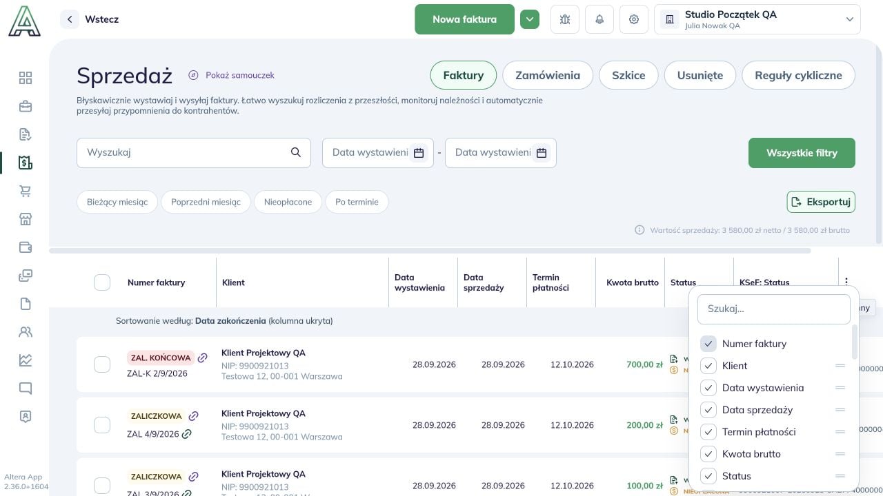Switch to the Zamówienia tab
Viewport: 883px width, 496px height.
tap(548, 75)
